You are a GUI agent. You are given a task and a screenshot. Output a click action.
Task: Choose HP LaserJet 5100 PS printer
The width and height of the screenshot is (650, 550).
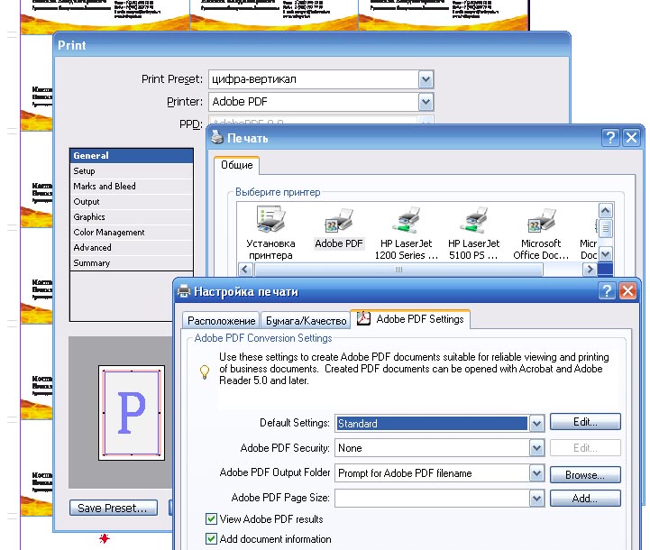(x=474, y=234)
